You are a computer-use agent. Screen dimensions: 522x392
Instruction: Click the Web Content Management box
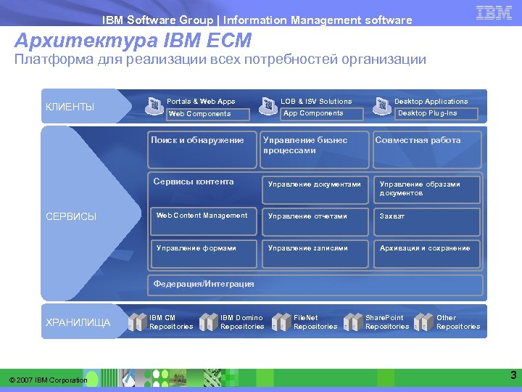click(204, 221)
